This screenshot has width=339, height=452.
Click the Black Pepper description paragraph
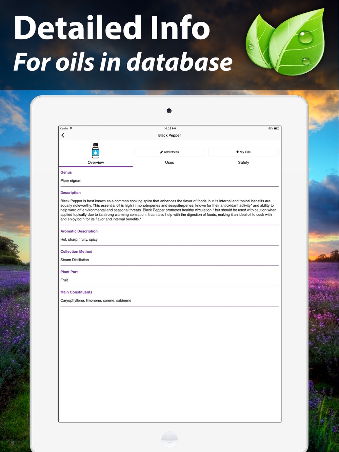pyautogui.click(x=168, y=210)
